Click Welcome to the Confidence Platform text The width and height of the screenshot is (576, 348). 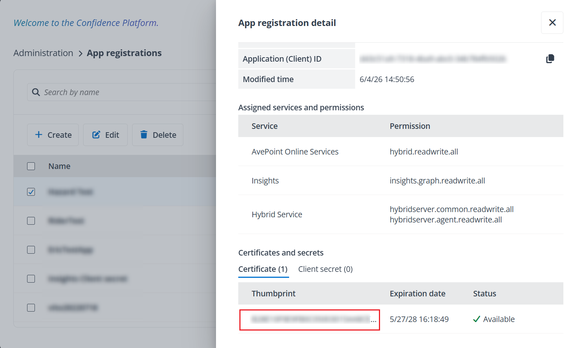point(86,23)
